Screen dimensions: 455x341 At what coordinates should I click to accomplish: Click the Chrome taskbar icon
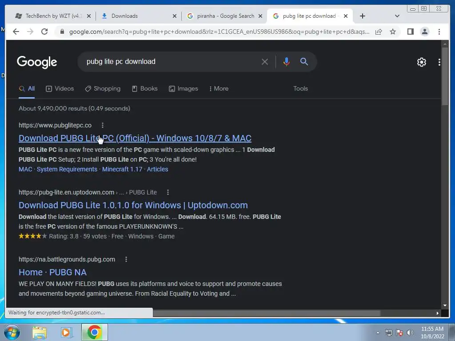(x=94, y=332)
